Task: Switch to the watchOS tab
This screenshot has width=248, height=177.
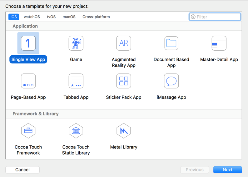Action: (x=32, y=17)
